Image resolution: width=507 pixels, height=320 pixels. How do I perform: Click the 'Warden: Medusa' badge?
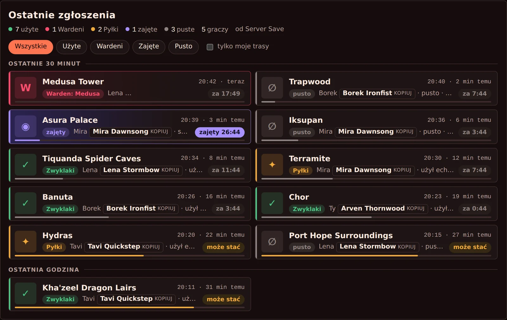(x=73, y=94)
